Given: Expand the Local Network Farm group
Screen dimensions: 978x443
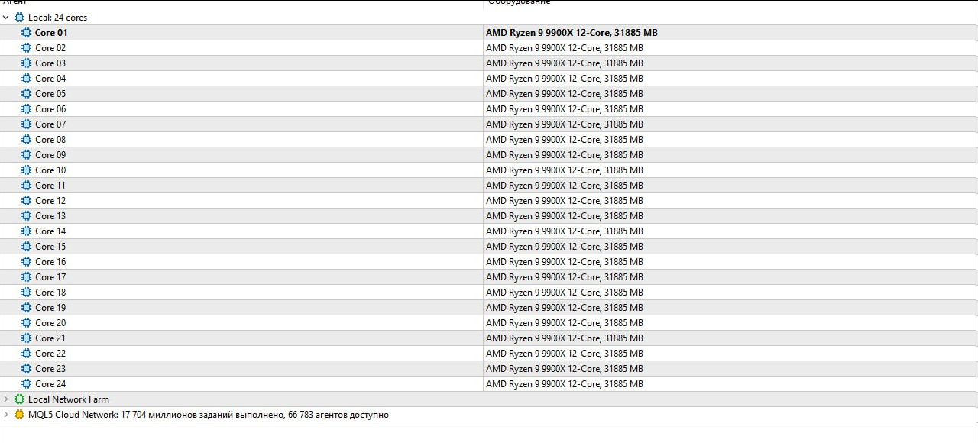Looking at the screenshot, I should click(6, 399).
